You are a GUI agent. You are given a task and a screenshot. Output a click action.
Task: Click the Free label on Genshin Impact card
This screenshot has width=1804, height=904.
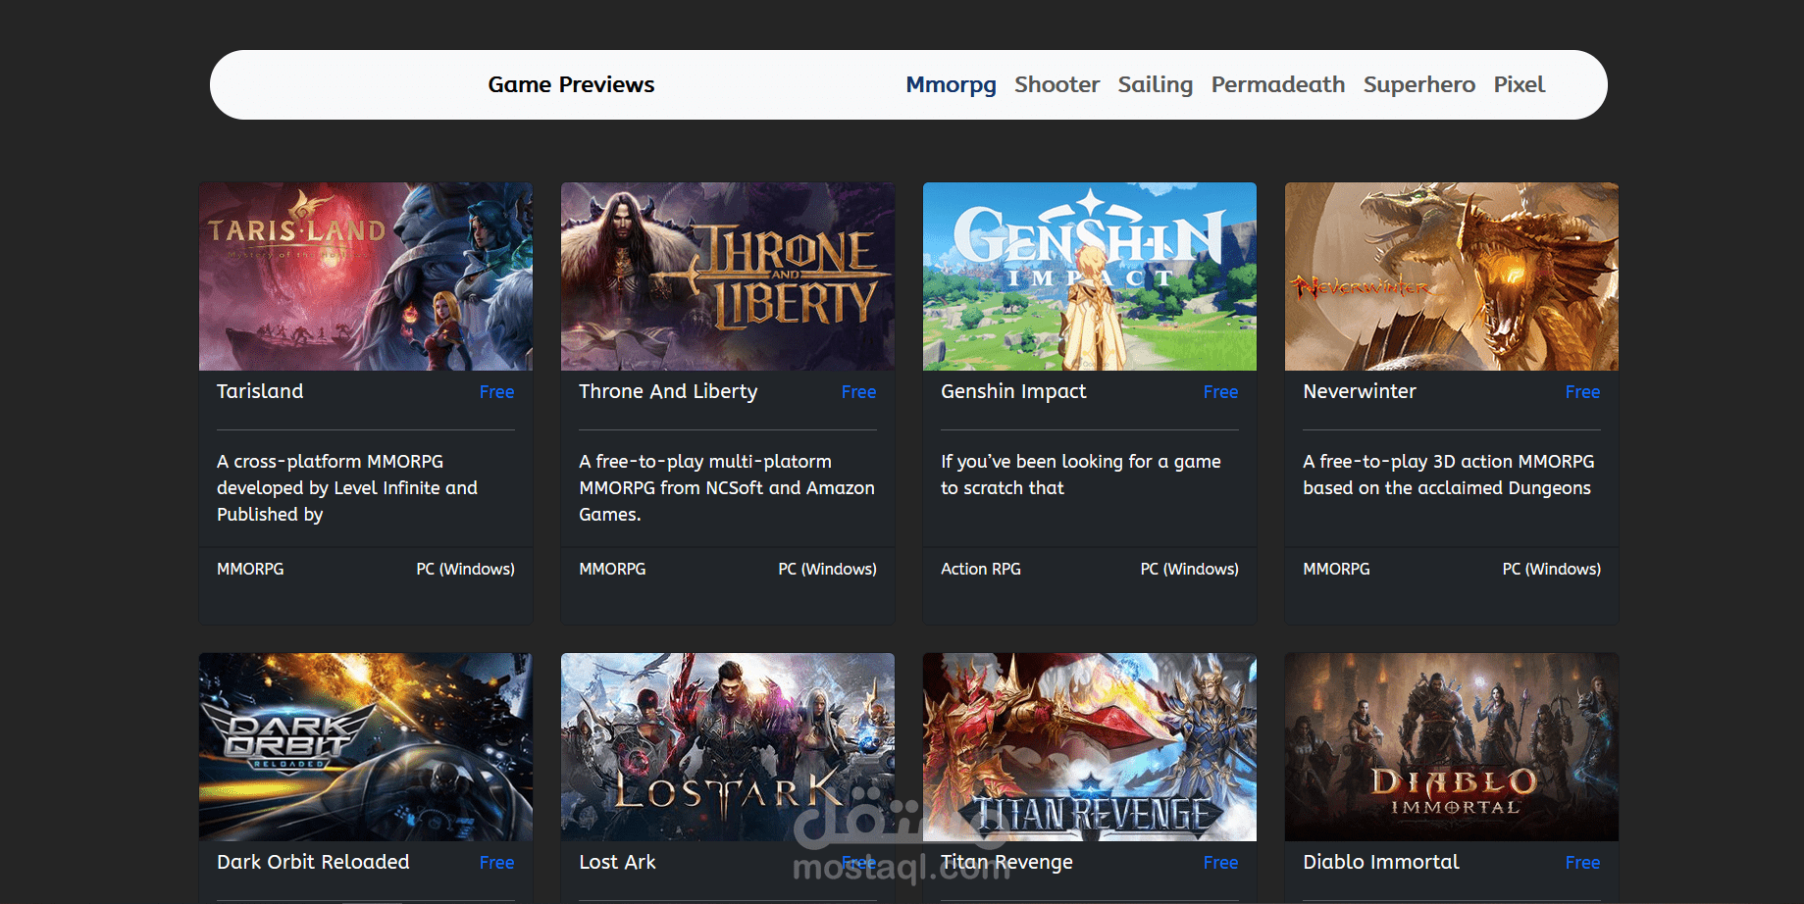(1219, 391)
